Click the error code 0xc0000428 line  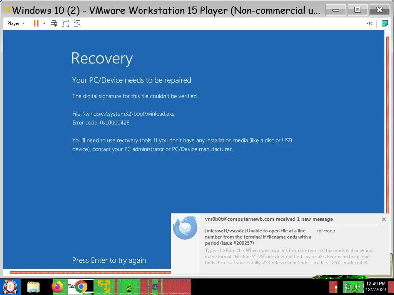pyautogui.click(x=101, y=123)
